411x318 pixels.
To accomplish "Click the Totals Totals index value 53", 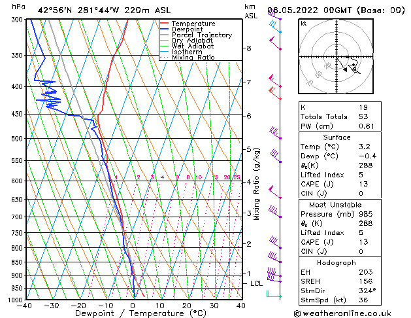I will [363, 116].
